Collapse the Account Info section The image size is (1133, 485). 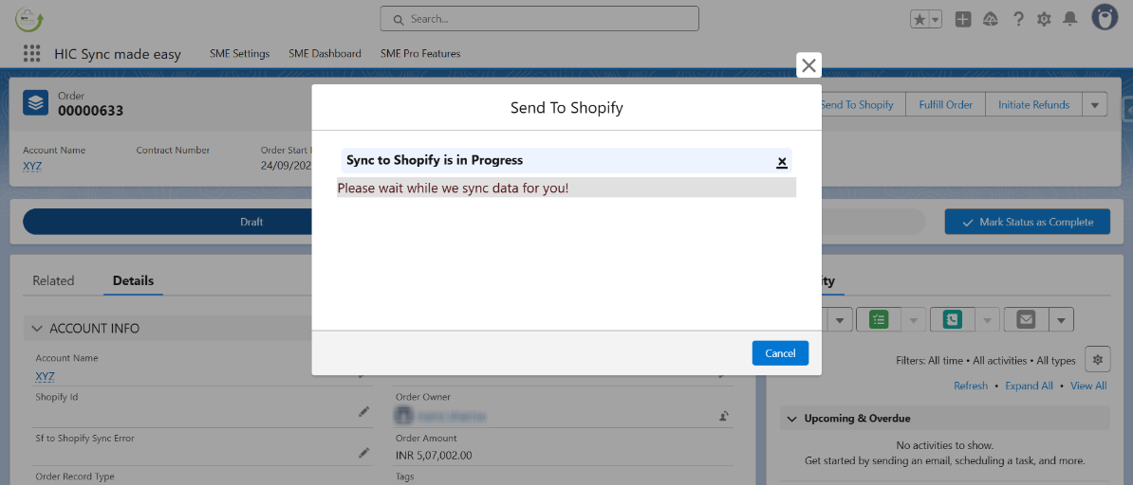(x=38, y=329)
